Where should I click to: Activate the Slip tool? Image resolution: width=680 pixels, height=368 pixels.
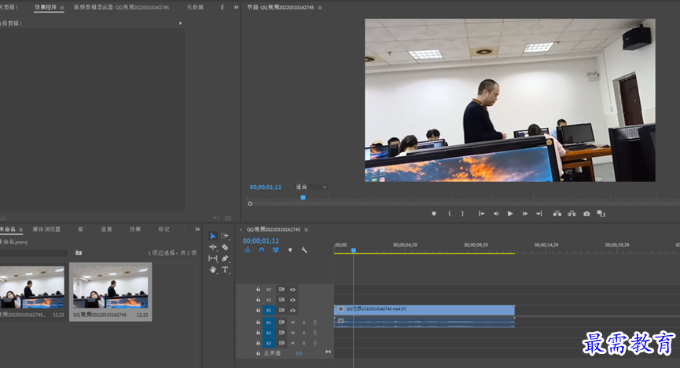[212, 258]
